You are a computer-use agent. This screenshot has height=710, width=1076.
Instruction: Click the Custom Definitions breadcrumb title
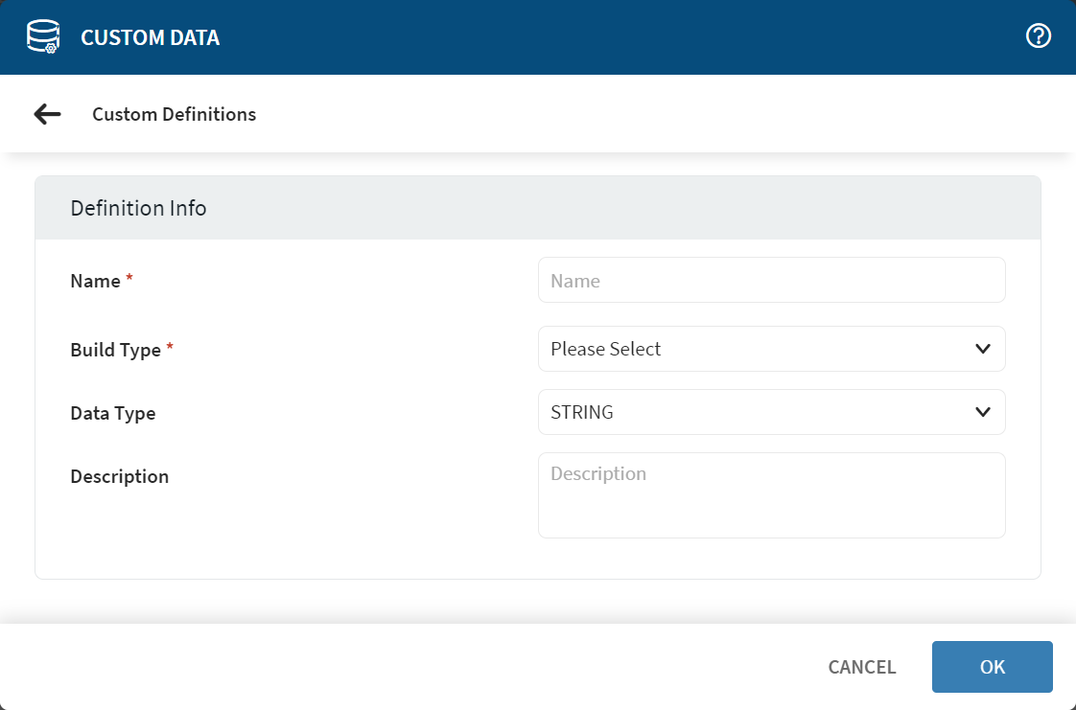point(175,115)
